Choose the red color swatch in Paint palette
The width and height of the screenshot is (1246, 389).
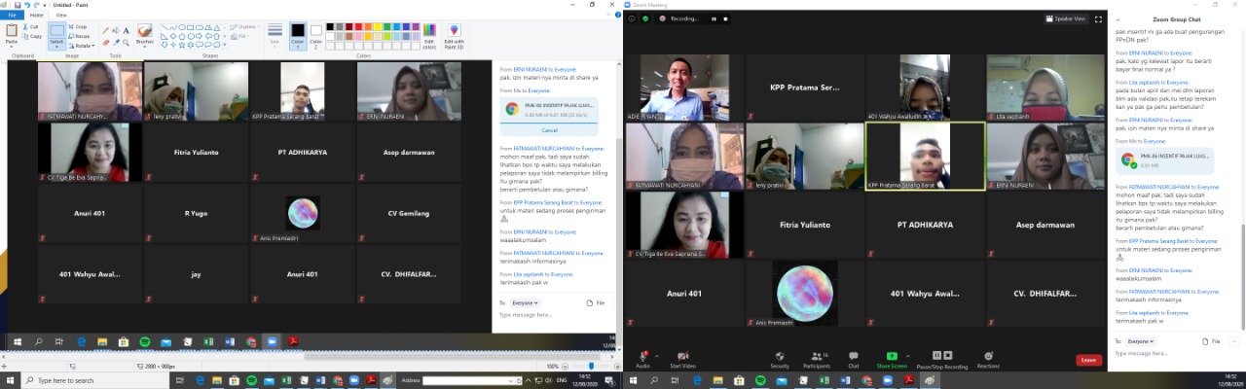click(x=357, y=26)
